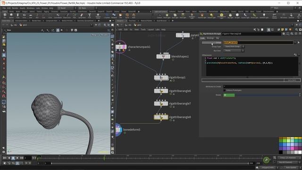Switch to the Lights and Cameras shelf tab
Viewport: 302px width, 170px height.
[160, 11]
